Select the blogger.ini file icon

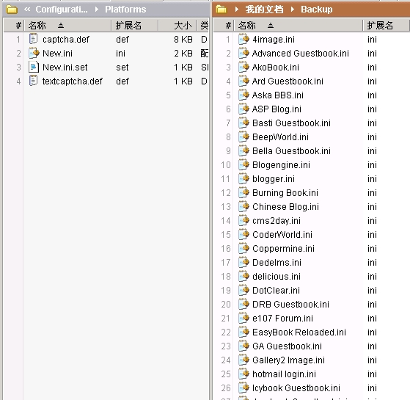(244, 178)
